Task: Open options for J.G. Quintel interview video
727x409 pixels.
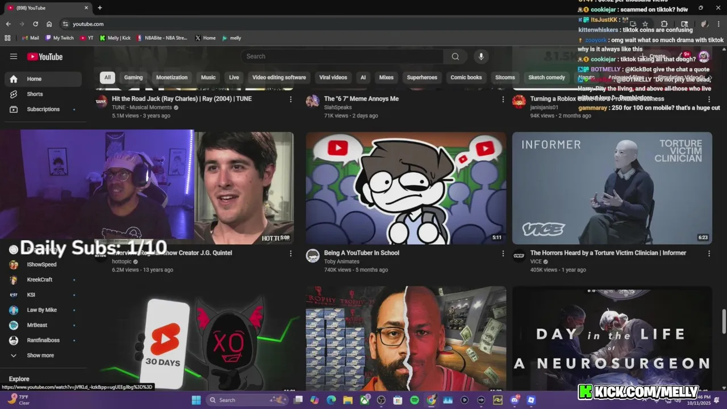Action: pos(291,253)
